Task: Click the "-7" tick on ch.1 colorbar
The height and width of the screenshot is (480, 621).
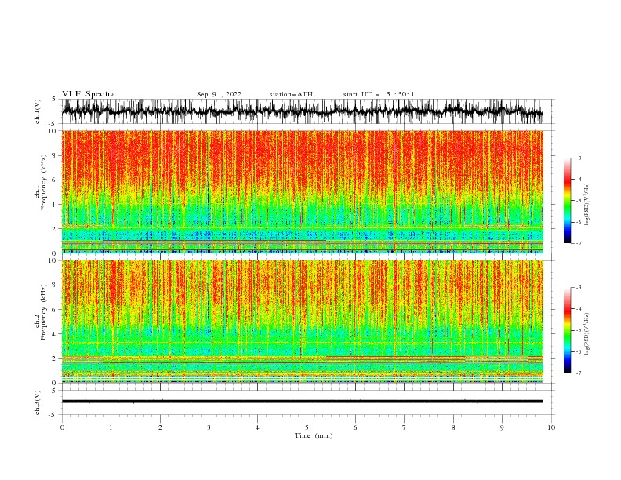Action: pos(578,244)
